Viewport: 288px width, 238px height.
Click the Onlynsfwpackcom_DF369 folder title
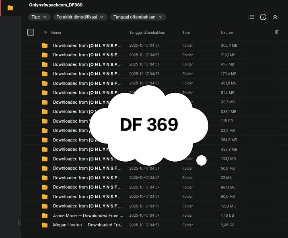pyautogui.click(x=56, y=5)
